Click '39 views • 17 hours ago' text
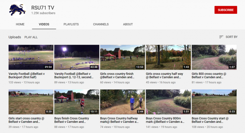245x133 pixels. point(23,127)
